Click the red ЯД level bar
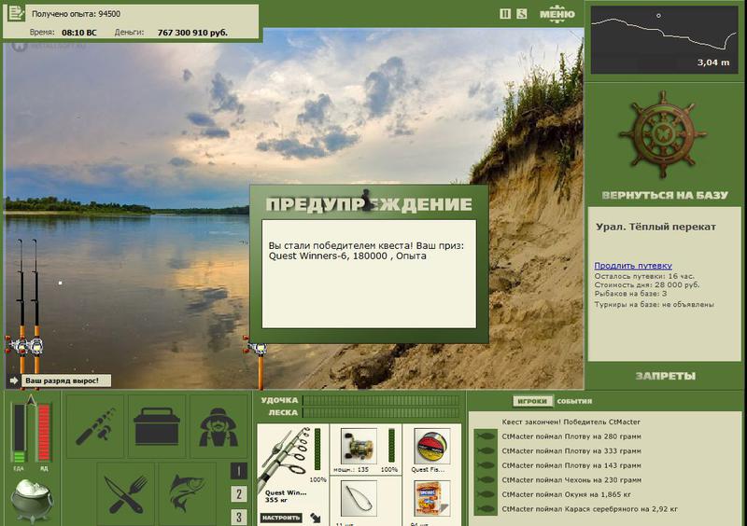 pyautogui.click(x=44, y=433)
